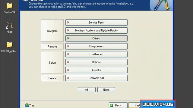Proceed with the Next button
The height and width of the screenshot is (108, 193).
[134, 105]
